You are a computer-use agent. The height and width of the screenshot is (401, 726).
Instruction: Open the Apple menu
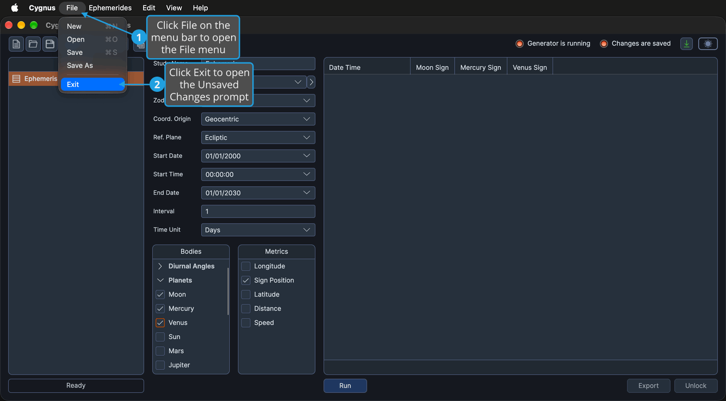pos(15,8)
